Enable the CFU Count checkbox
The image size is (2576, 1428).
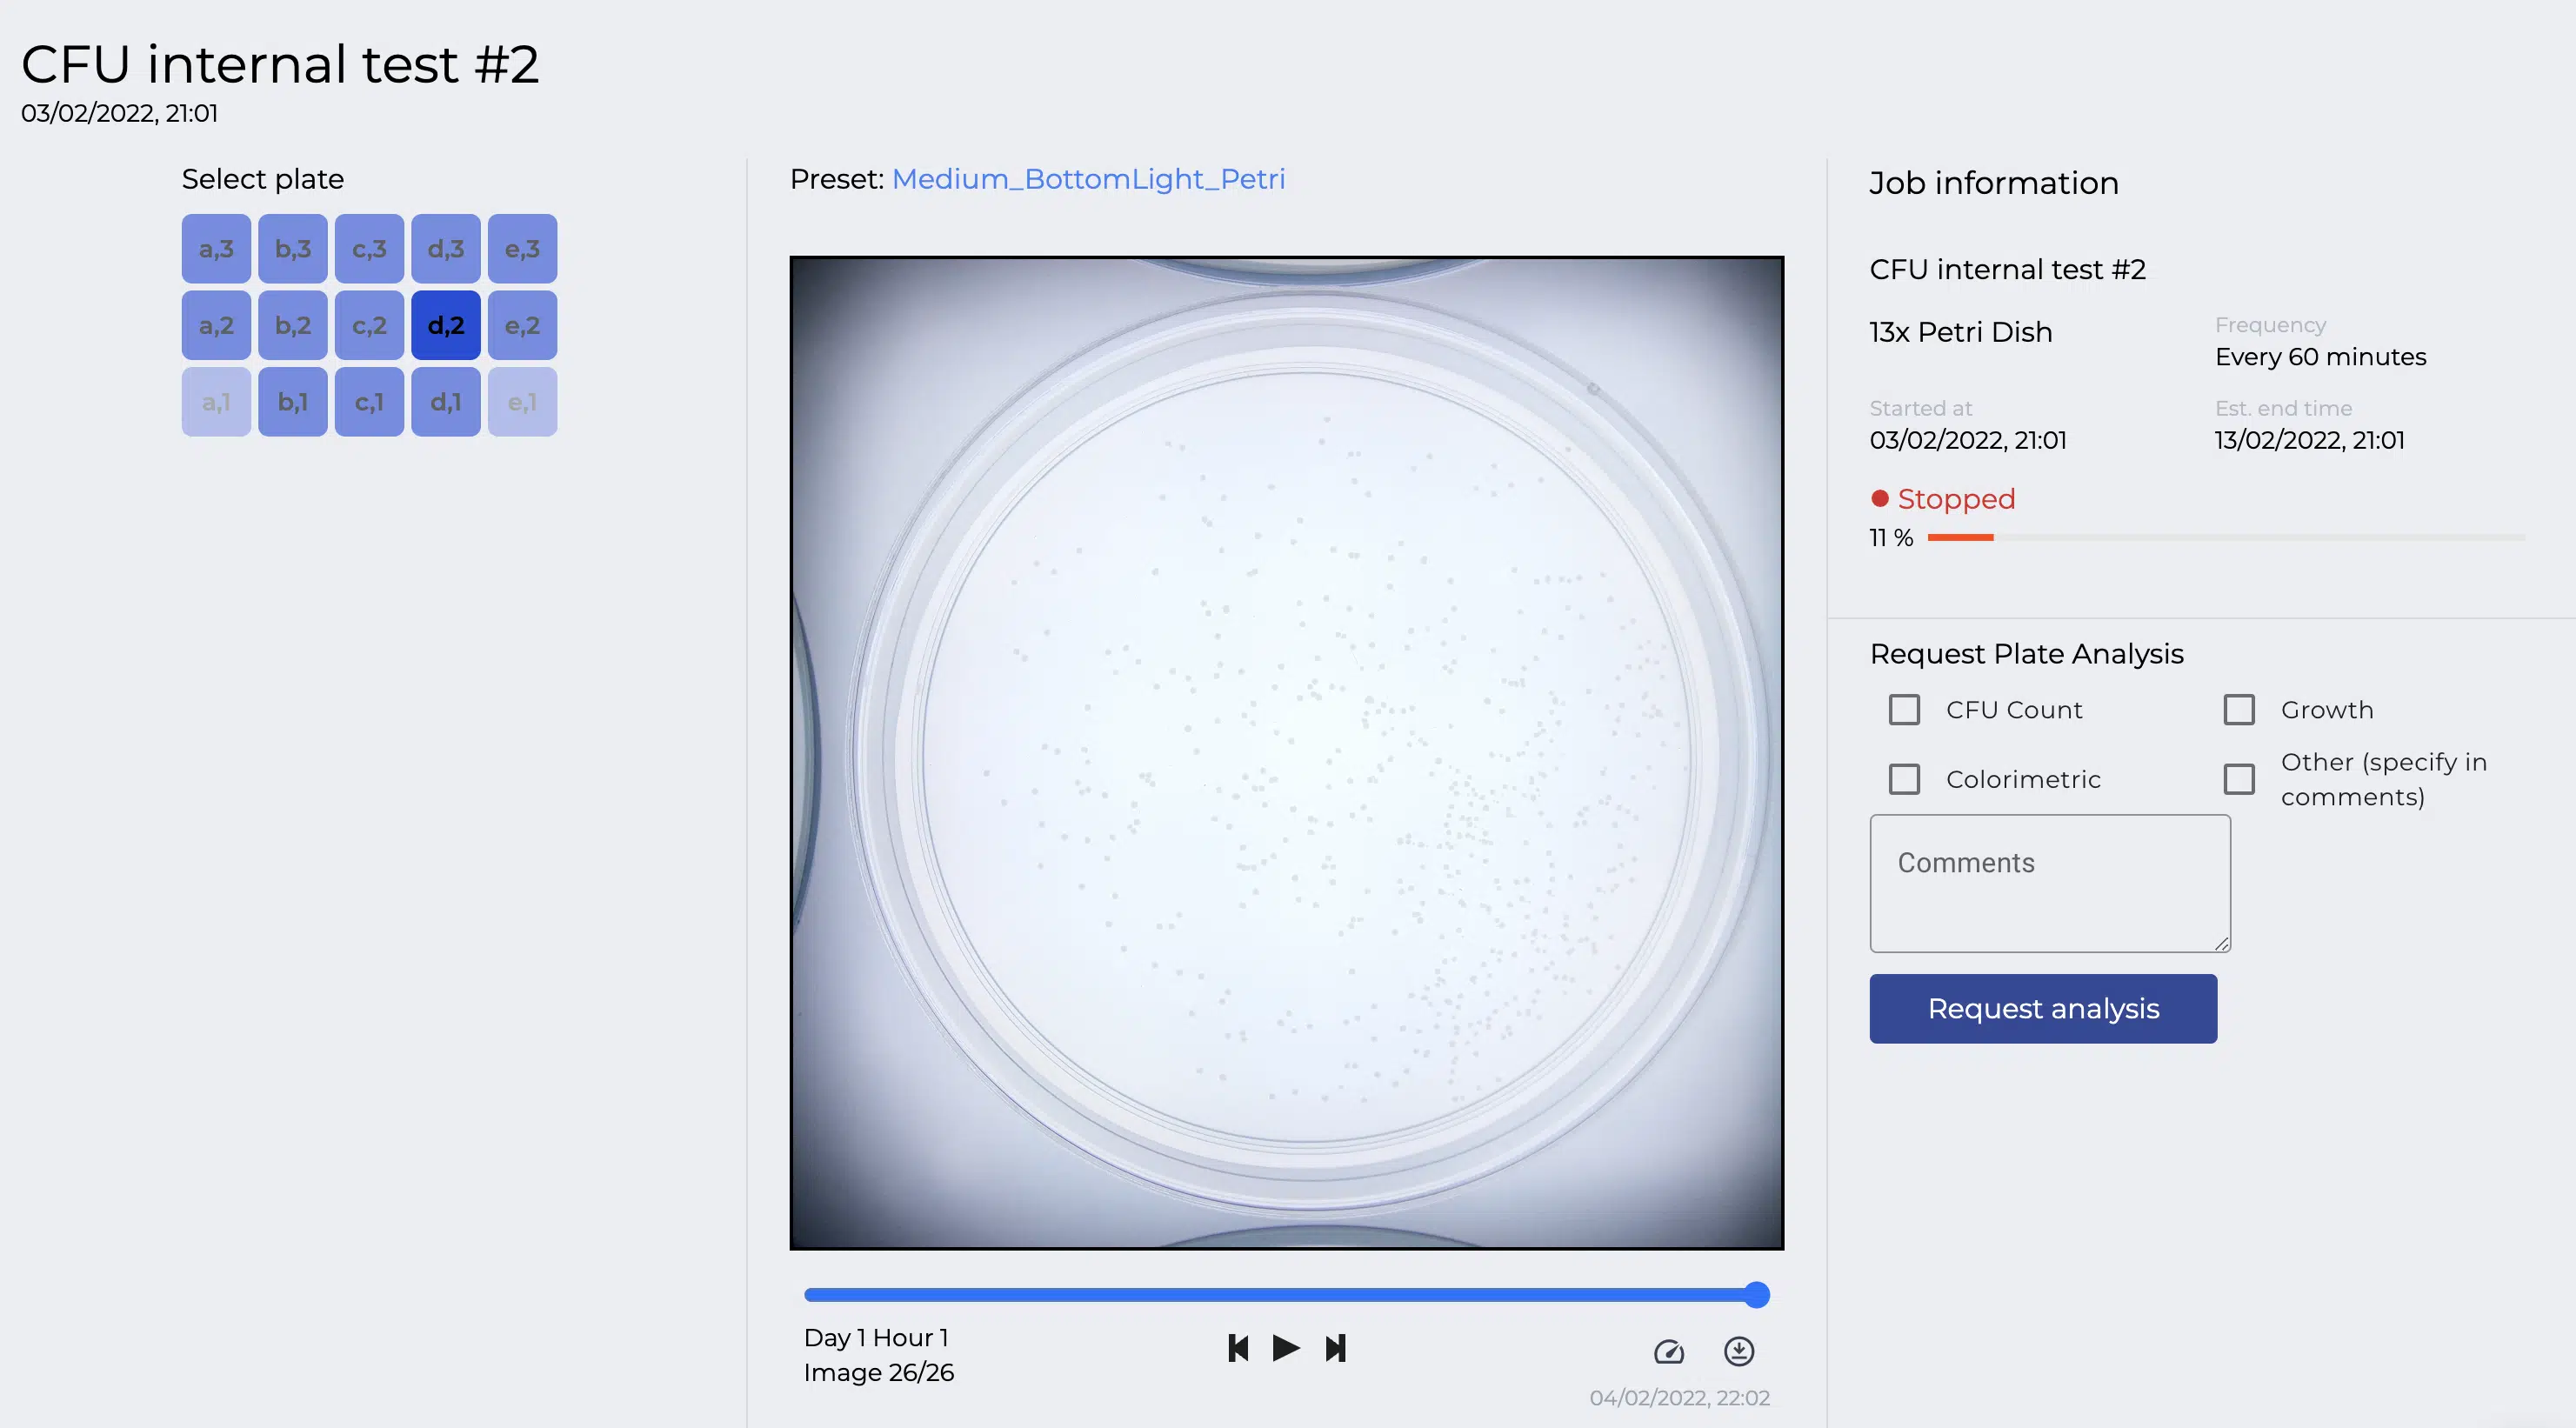[x=1904, y=710]
